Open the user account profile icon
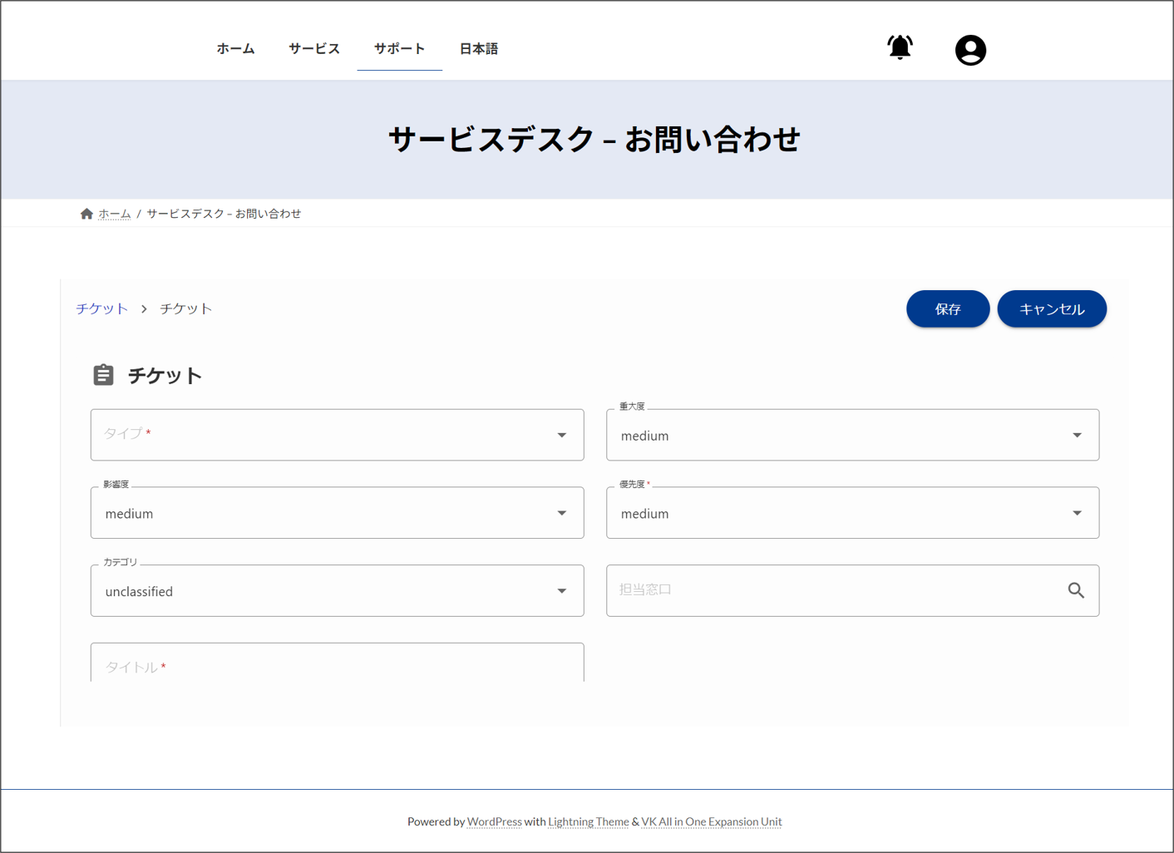 click(x=970, y=50)
